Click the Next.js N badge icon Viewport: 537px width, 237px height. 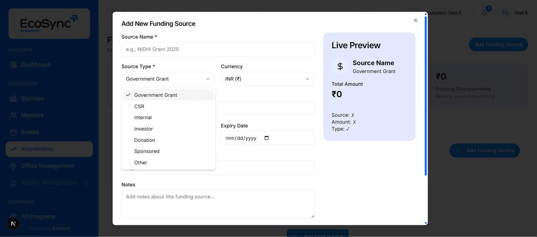tap(13, 224)
